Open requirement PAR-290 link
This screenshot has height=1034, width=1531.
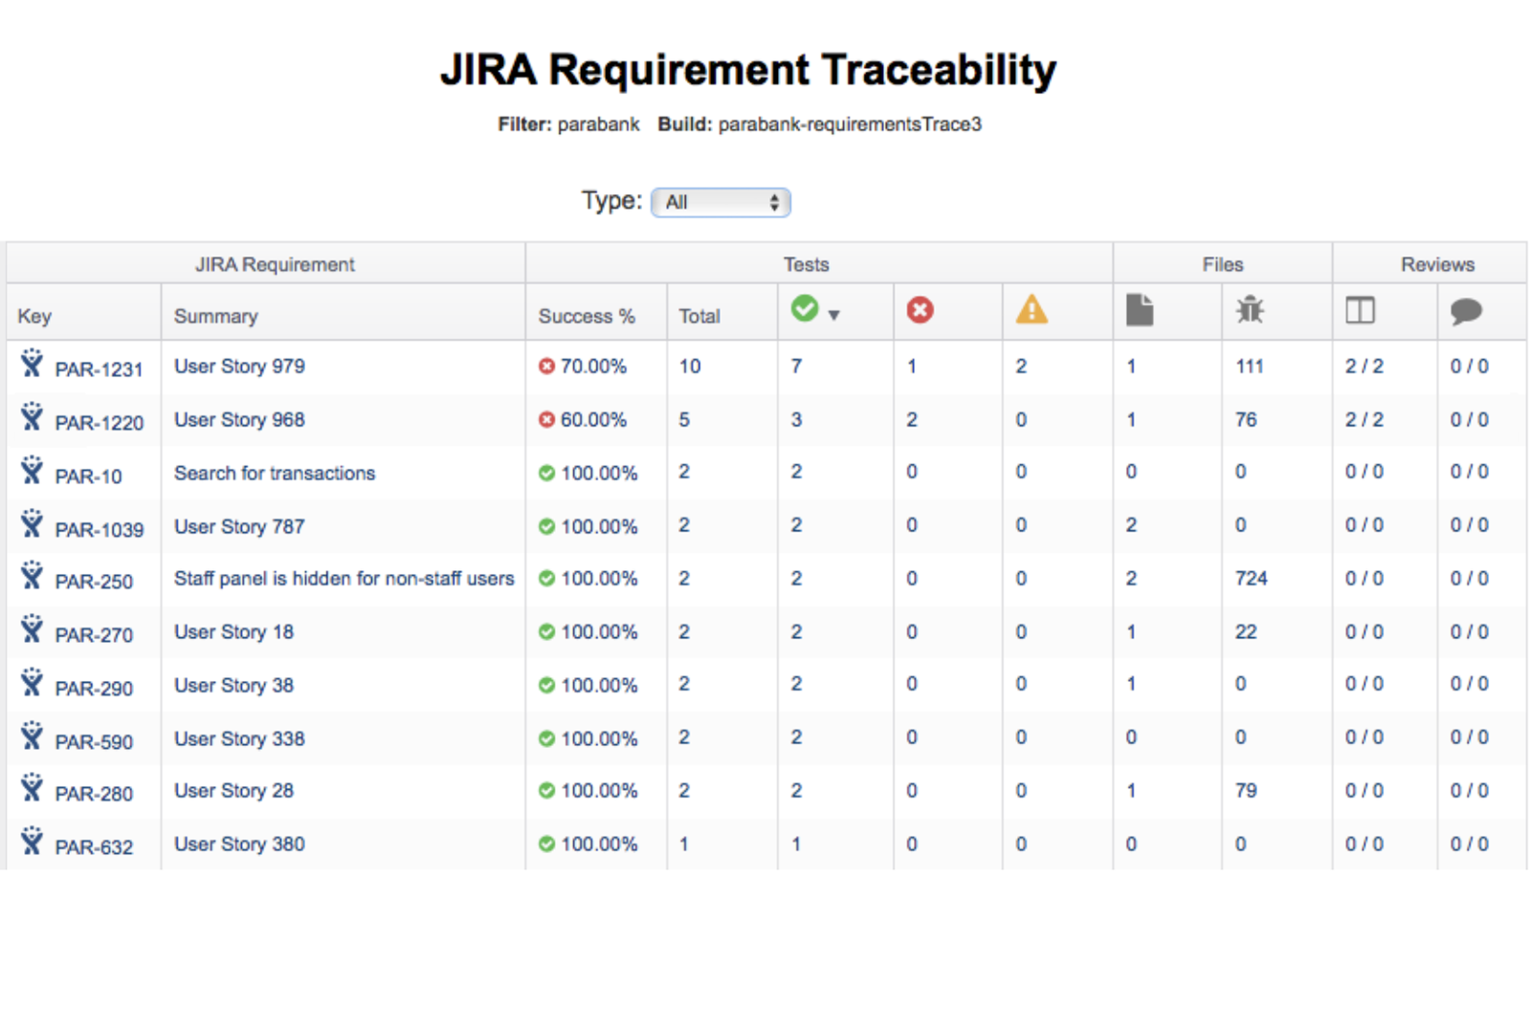pyautogui.click(x=94, y=689)
